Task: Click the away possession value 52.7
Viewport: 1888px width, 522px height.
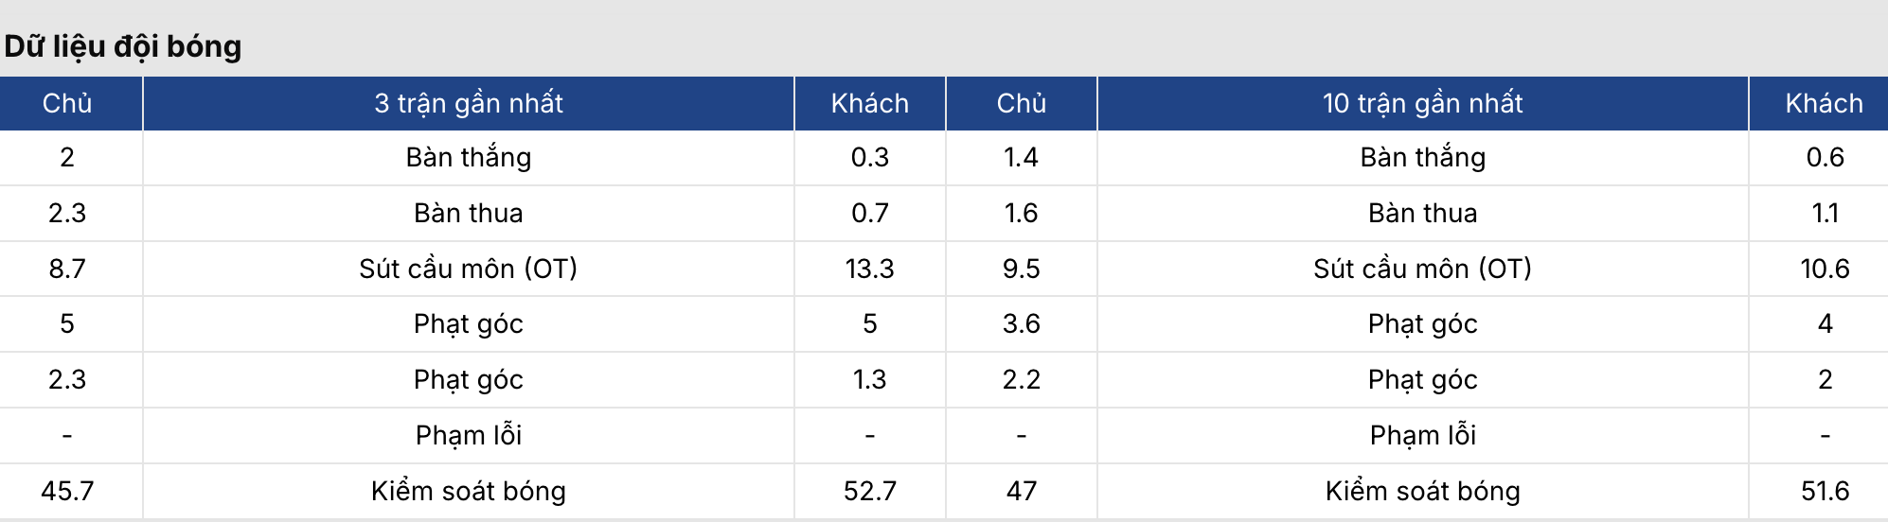Action: [869, 491]
